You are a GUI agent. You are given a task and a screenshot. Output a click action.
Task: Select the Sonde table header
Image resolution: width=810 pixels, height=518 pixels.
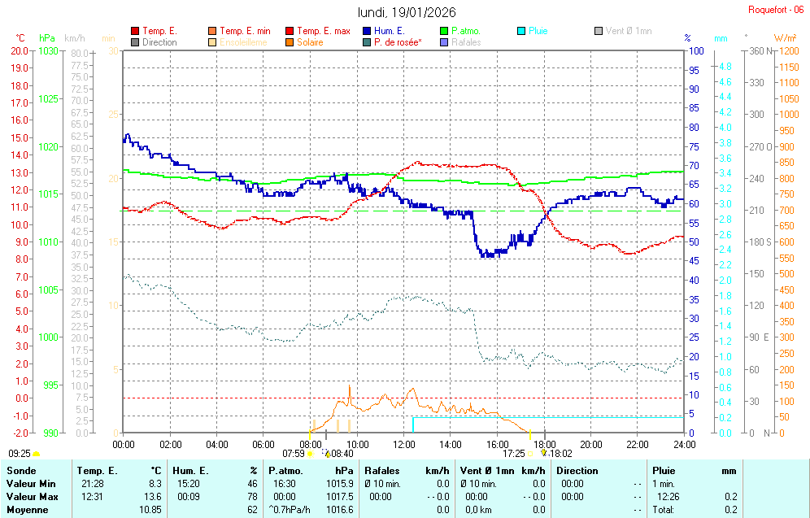20,471
